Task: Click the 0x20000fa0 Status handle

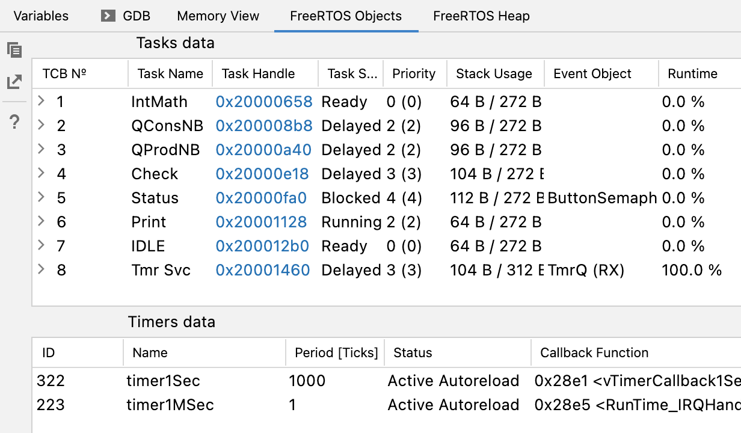Action: tap(261, 198)
